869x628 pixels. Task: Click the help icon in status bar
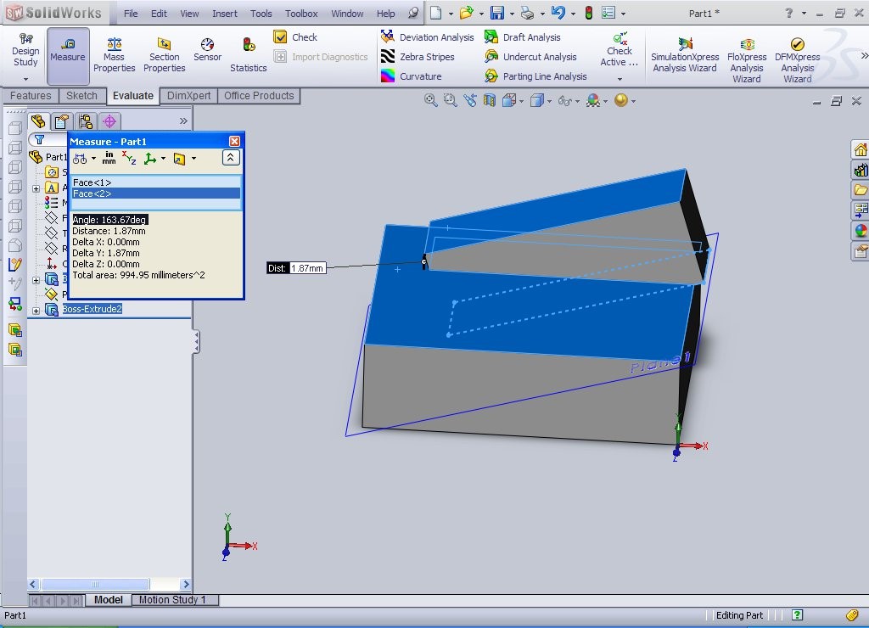tap(798, 614)
